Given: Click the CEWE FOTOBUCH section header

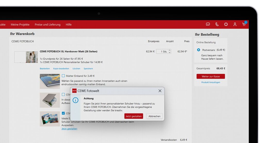Looking at the screenshot, I should pyautogui.click(x=23, y=41).
